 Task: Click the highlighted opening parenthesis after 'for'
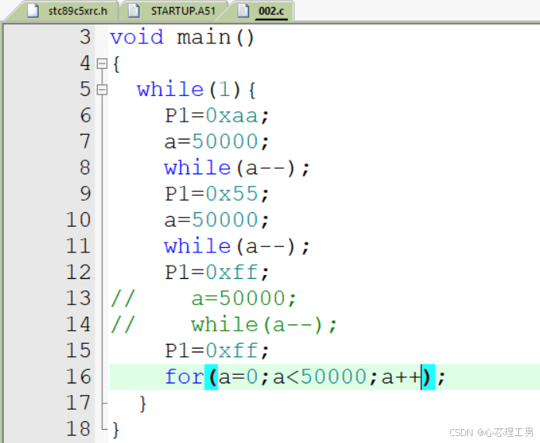[212, 377]
